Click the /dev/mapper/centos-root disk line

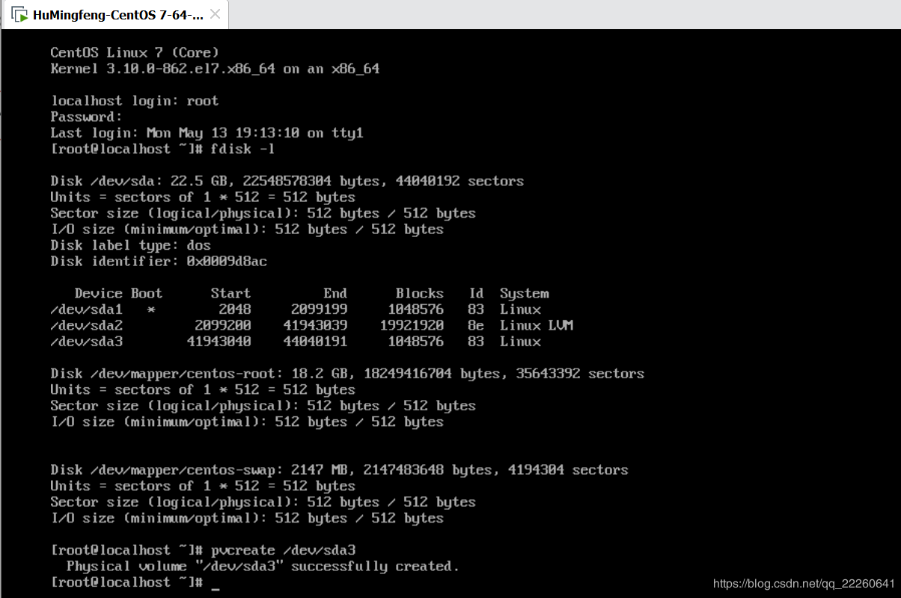pos(347,373)
